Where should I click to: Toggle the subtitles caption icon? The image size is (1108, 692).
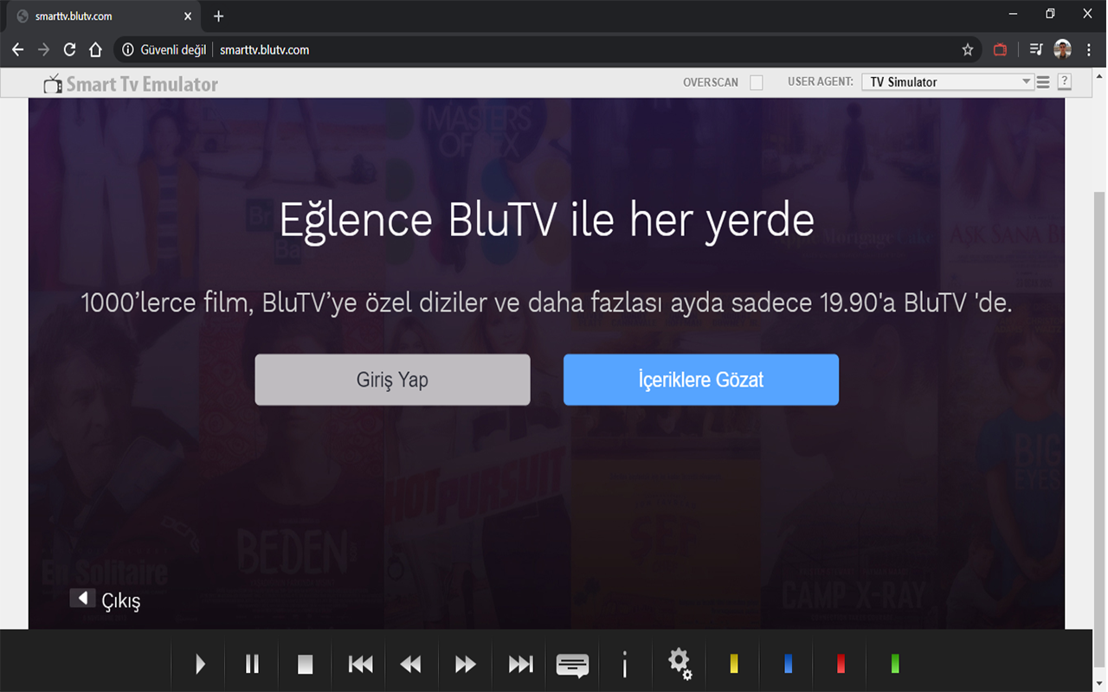572,664
